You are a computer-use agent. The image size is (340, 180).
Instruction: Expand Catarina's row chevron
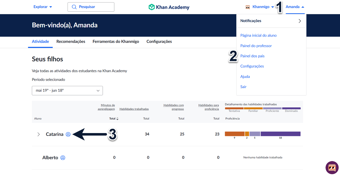(38, 134)
